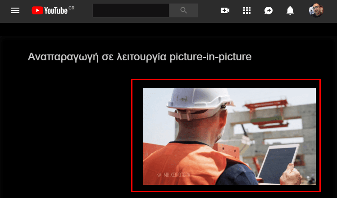
Task: Open the YouTube apps grid
Action: tap(247, 10)
